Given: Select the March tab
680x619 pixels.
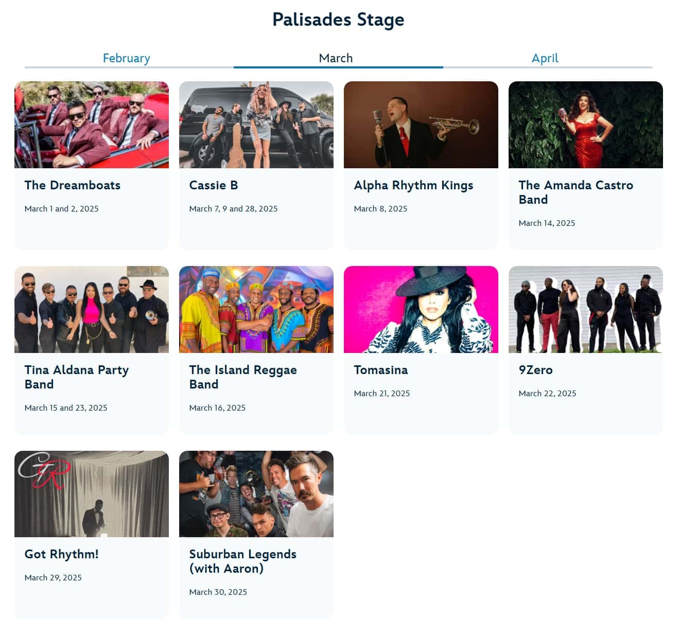Looking at the screenshot, I should [x=336, y=58].
